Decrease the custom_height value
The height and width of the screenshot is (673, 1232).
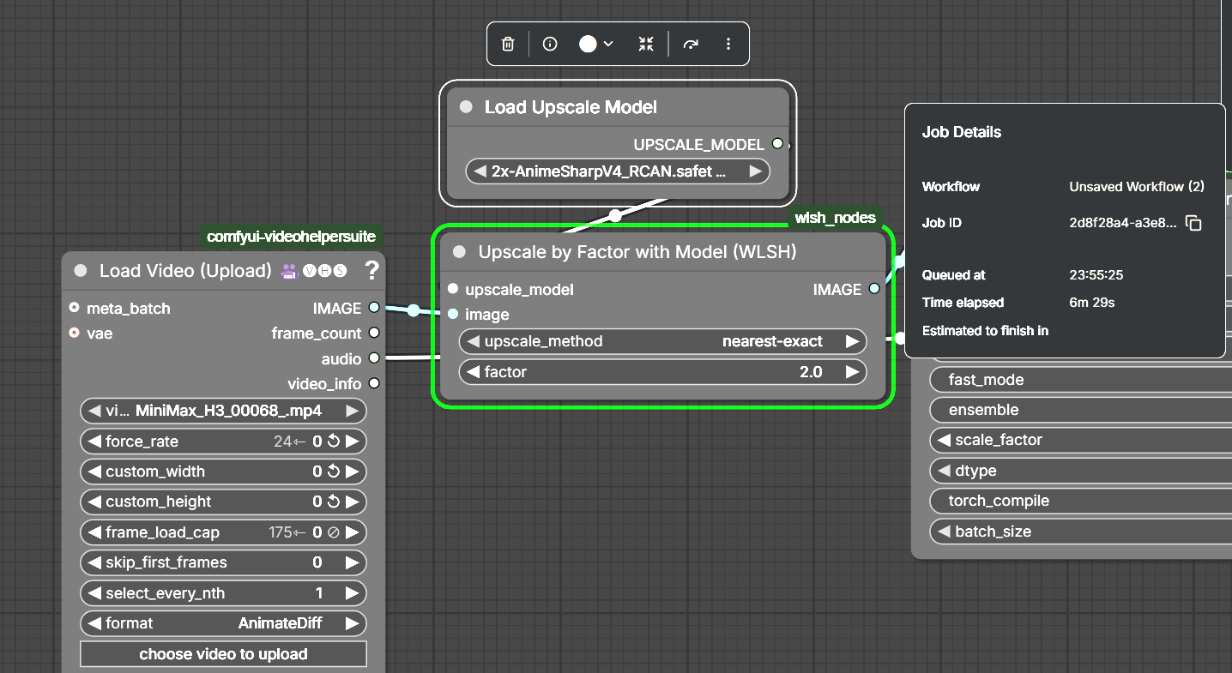coord(94,502)
